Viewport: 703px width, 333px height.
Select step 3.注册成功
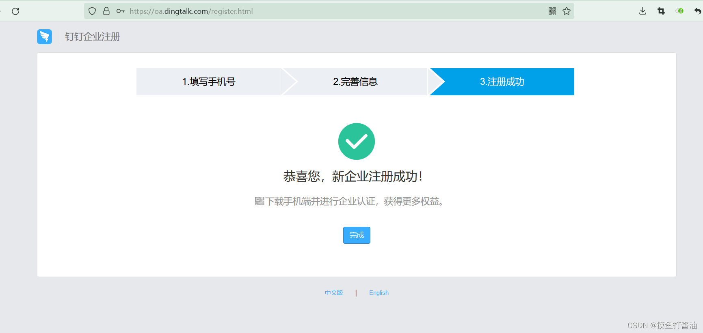point(502,82)
